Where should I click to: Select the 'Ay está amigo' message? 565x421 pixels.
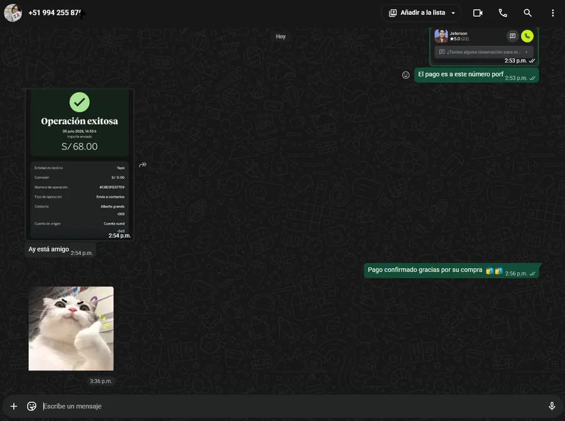tap(60, 250)
